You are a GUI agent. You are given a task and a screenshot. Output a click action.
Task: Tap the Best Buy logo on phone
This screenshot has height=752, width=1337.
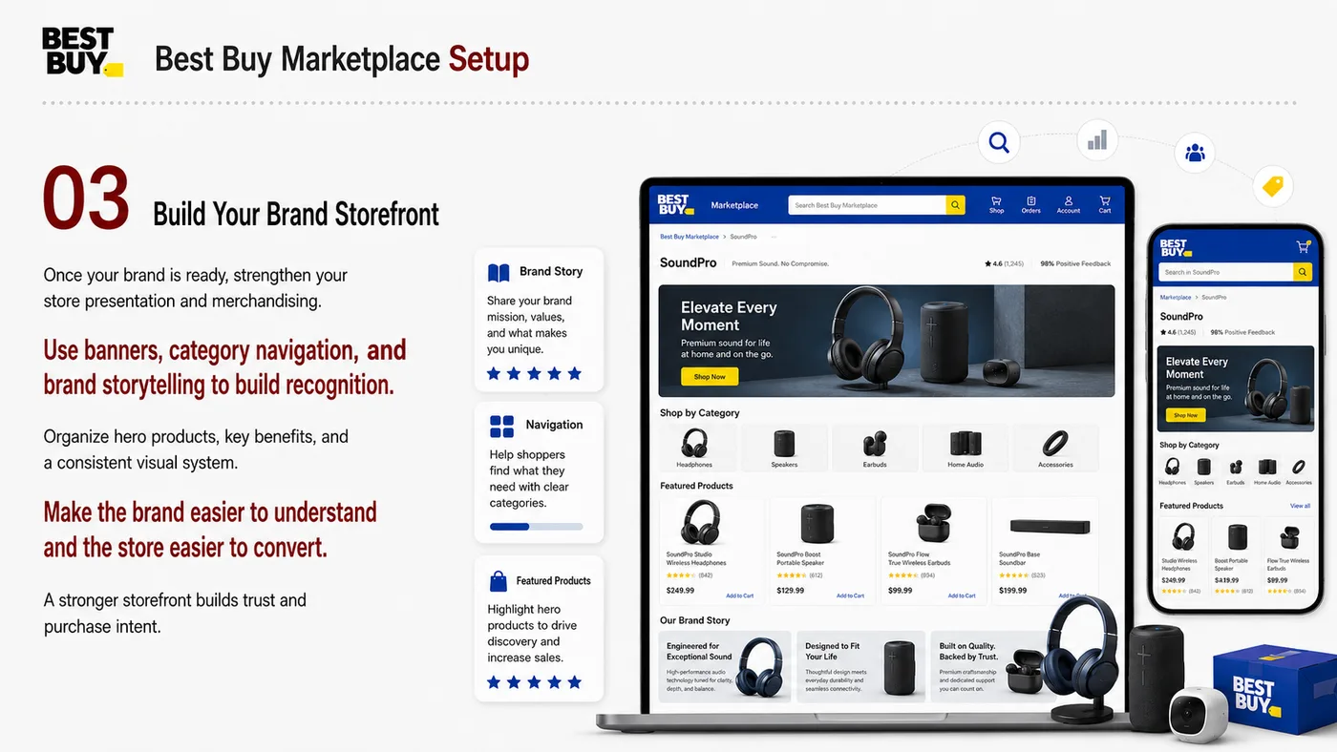click(x=1174, y=248)
